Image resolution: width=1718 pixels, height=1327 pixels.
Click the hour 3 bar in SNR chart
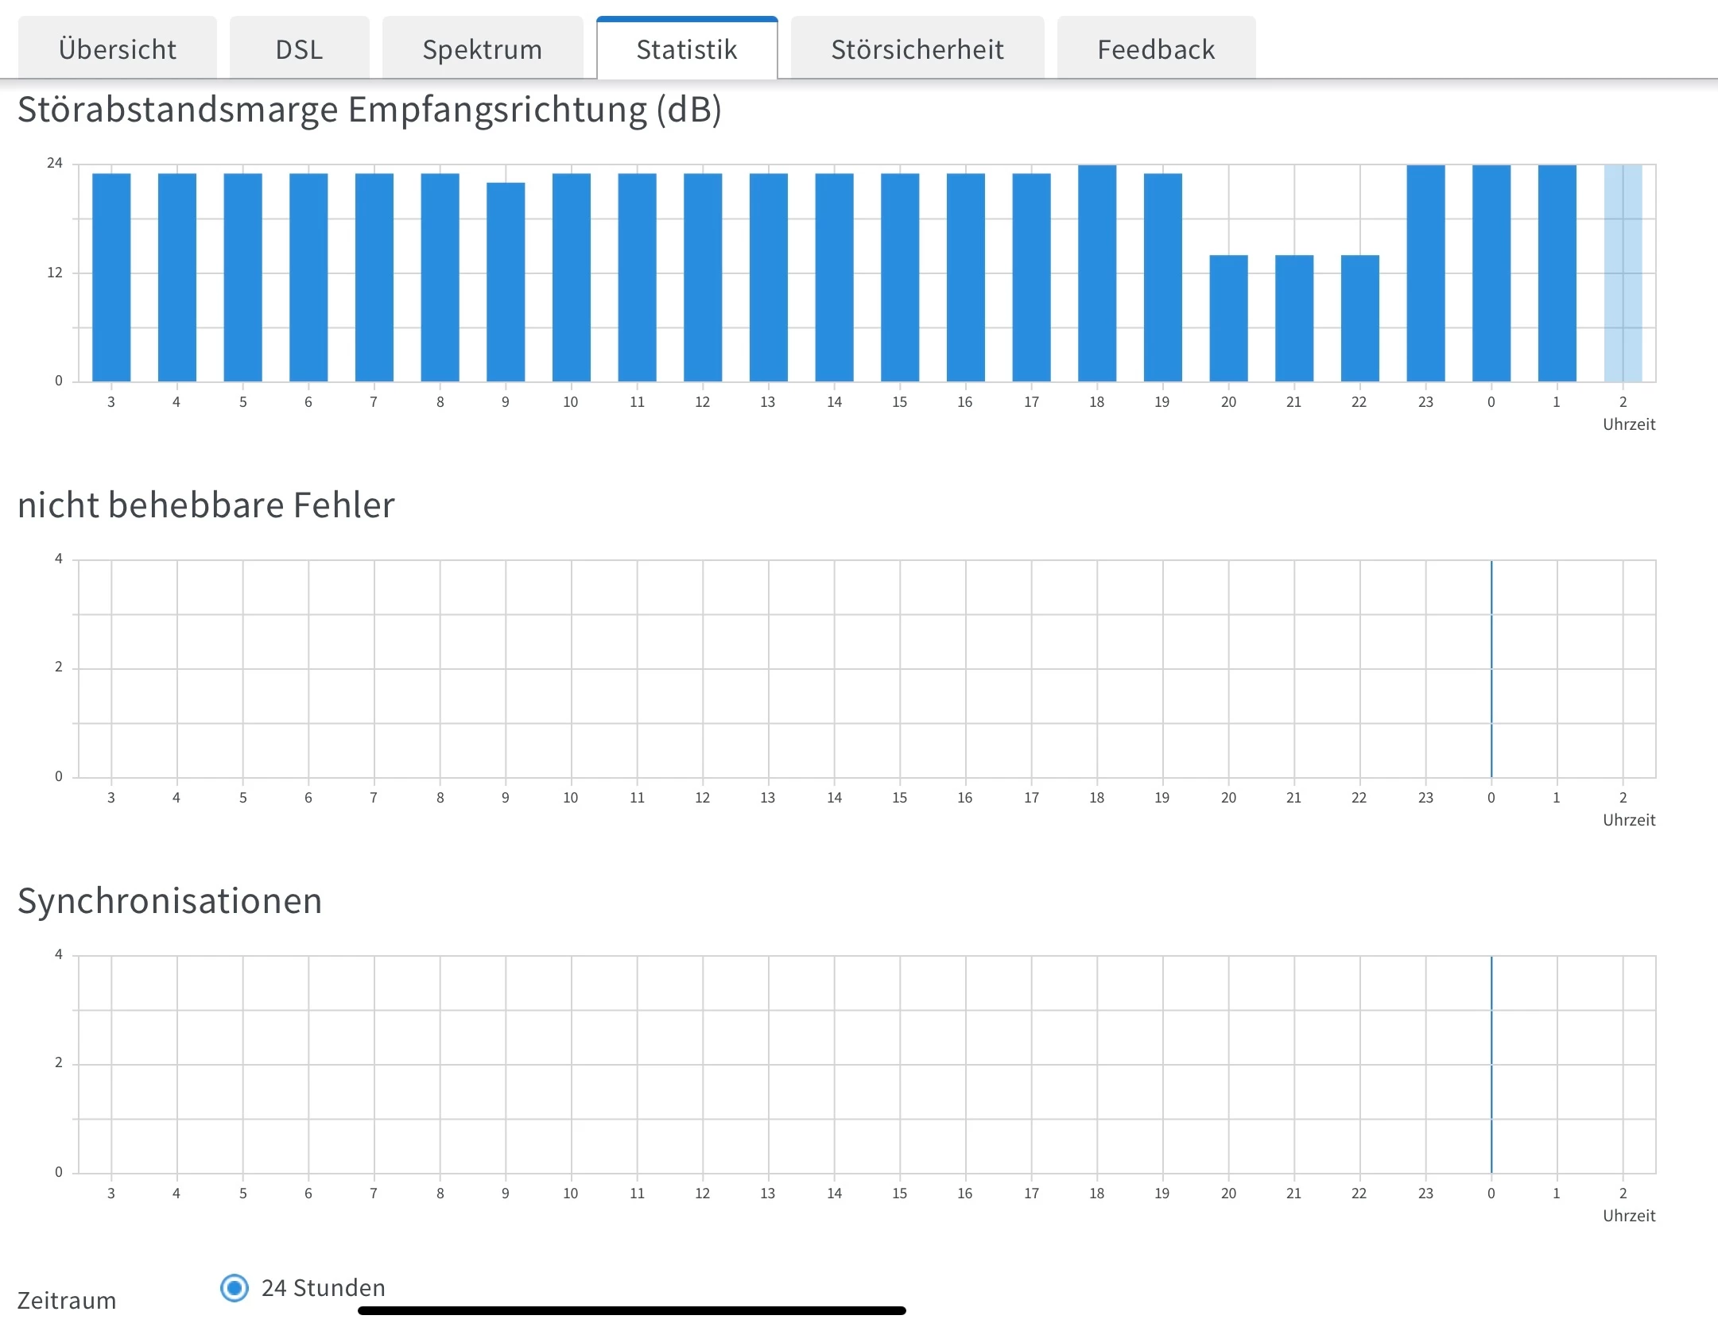[111, 277]
